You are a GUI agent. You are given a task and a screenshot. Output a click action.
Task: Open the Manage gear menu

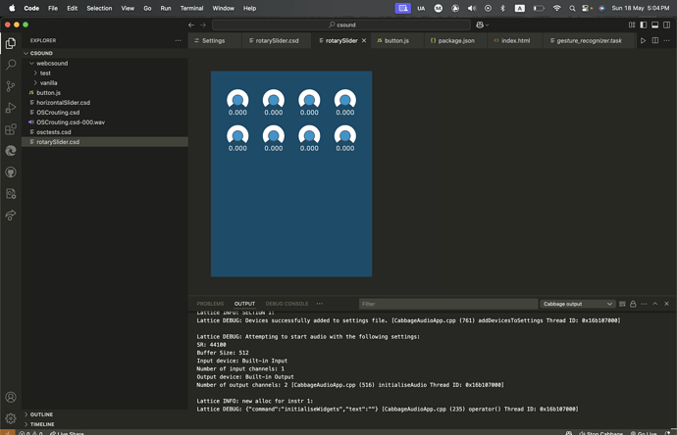click(x=11, y=418)
